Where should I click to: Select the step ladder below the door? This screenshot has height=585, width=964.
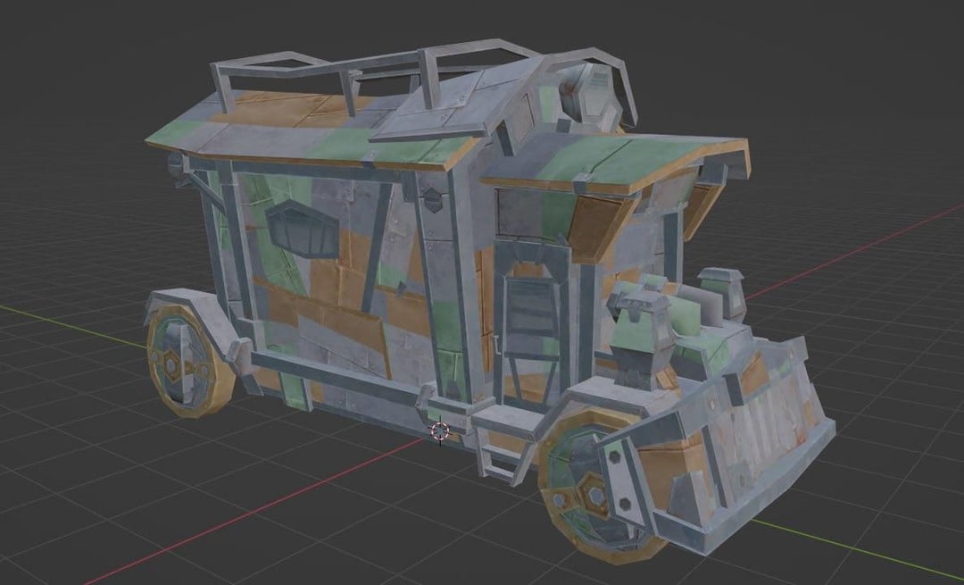(x=497, y=444)
